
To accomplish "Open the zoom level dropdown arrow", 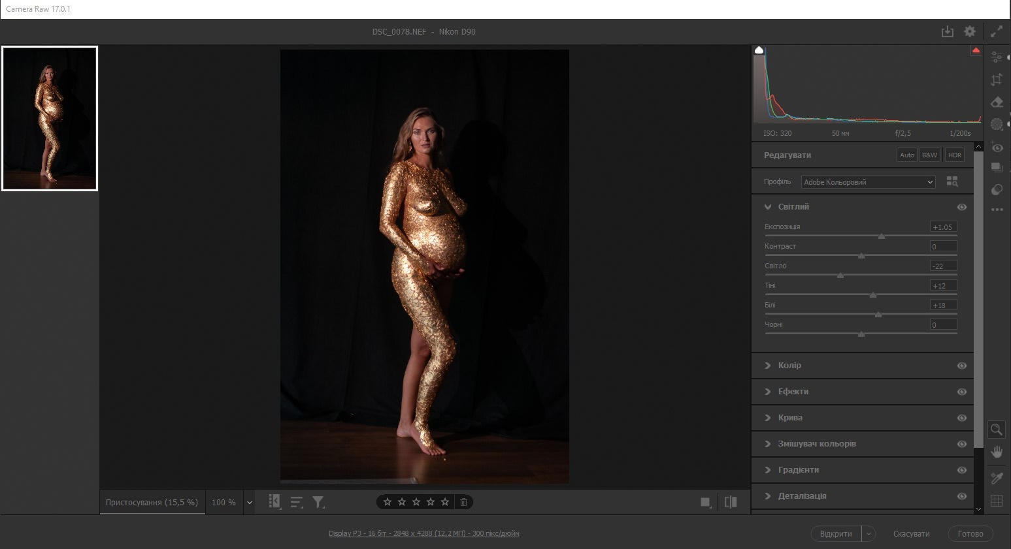I will pyautogui.click(x=249, y=503).
